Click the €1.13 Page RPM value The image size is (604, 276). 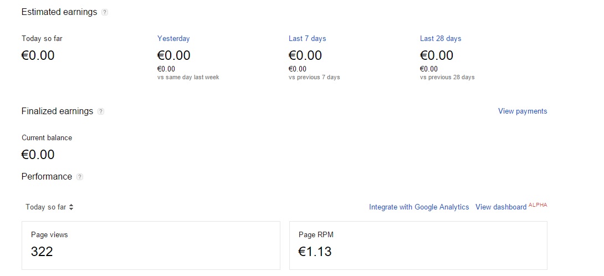pyautogui.click(x=315, y=252)
